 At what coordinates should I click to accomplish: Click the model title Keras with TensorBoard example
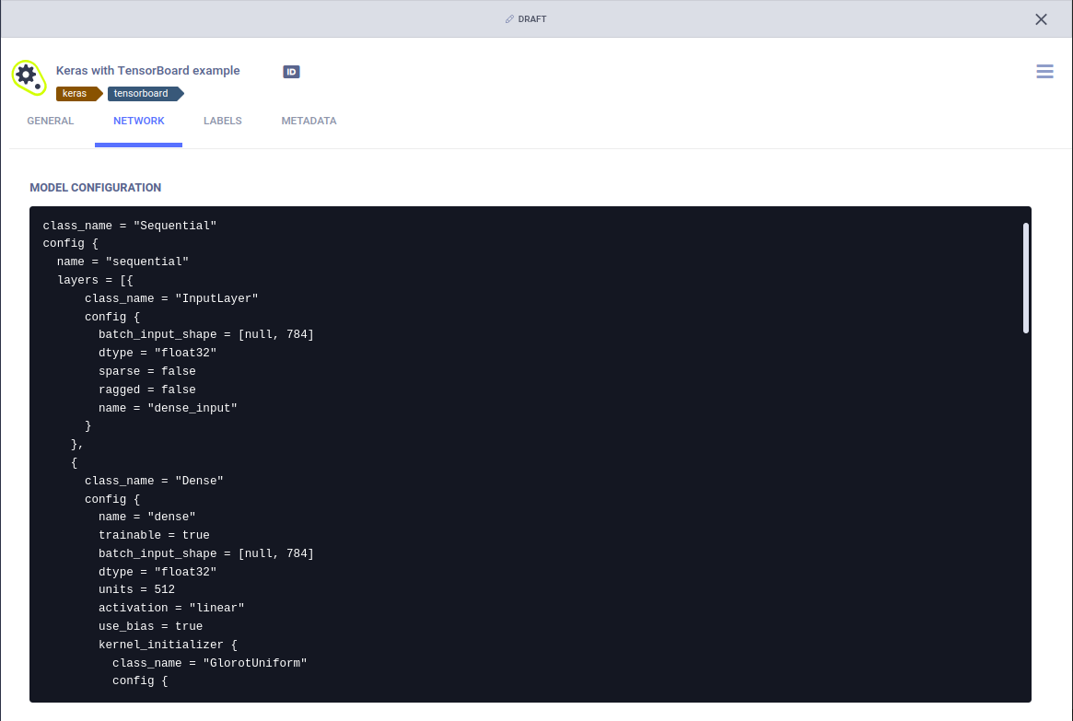(x=146, y=70)
